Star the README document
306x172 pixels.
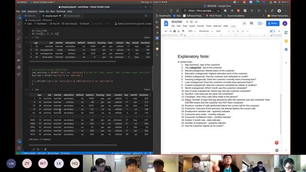[x=187, y=22]
